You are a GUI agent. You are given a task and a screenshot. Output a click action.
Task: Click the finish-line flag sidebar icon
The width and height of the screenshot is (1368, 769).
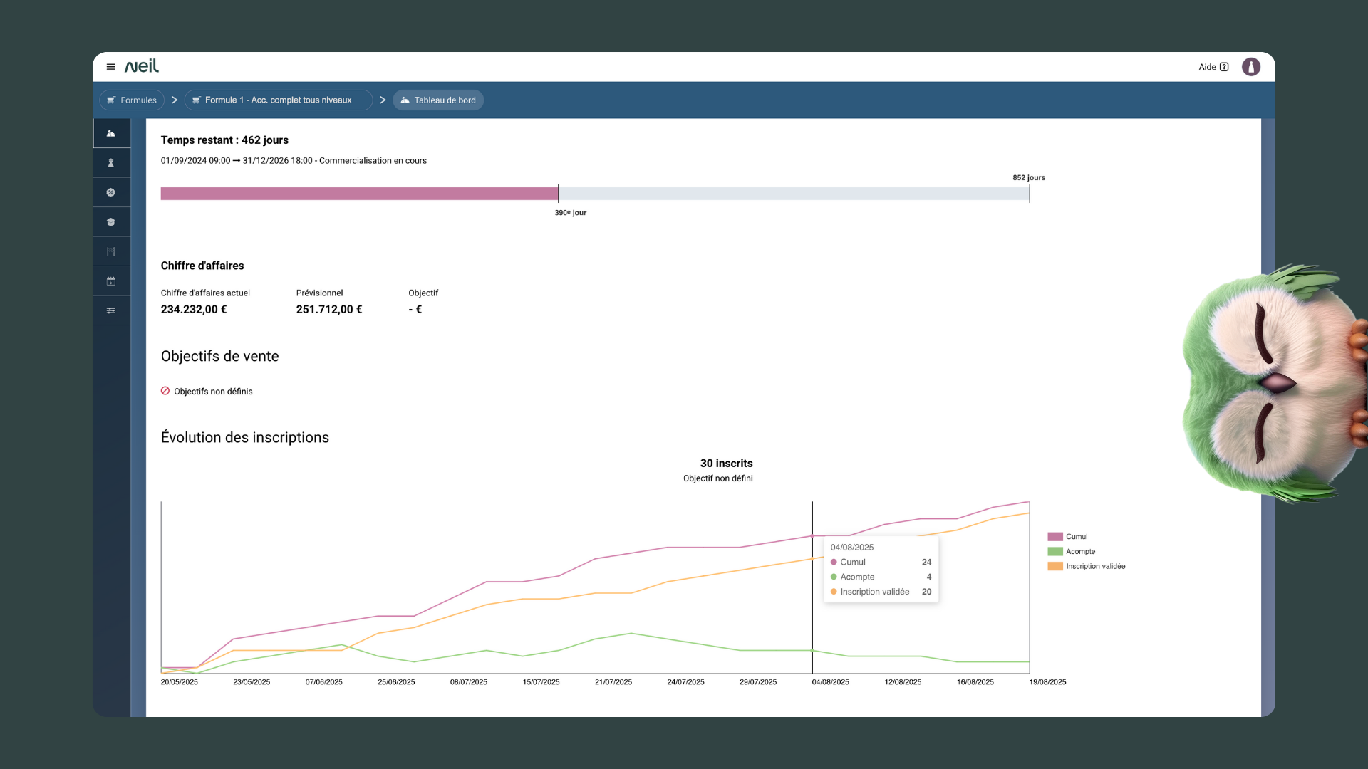point(111,251)
